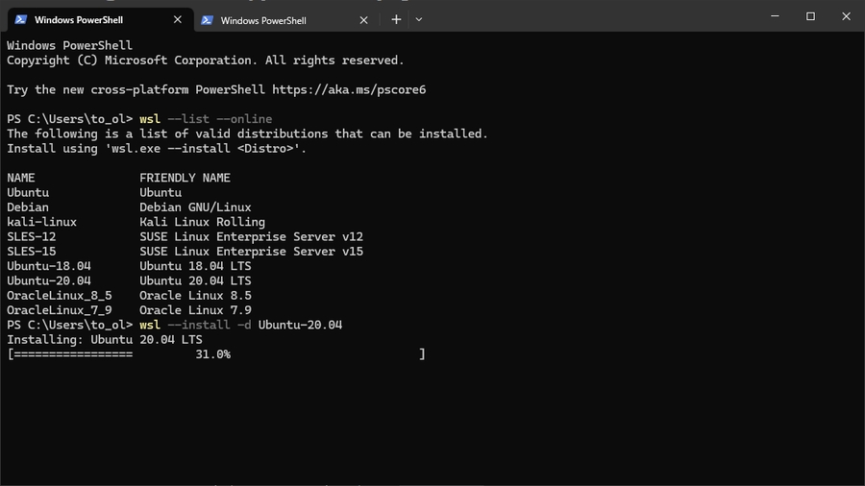Close the entire Terminal window
The width and height of the screenshot is (865, 486).
click(x=846, y=16)
